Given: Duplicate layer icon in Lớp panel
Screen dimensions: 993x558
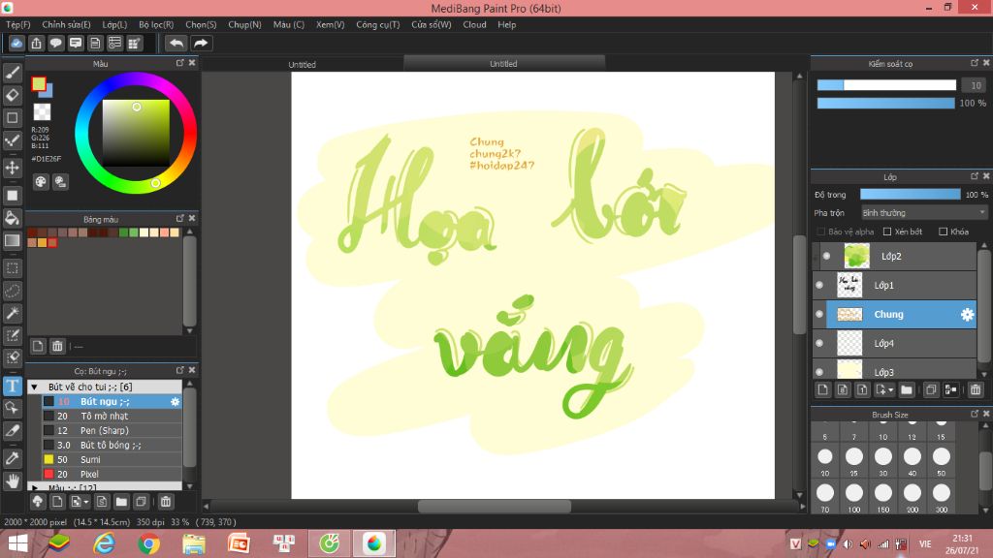Looking at the screenshot, I should [930, 389].
